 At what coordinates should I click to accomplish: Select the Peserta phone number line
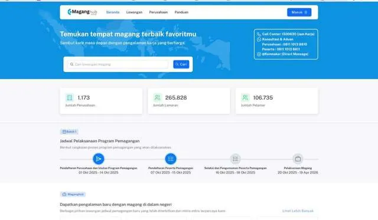point(281,49)
